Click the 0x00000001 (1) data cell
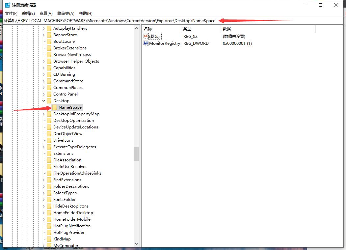The width and height of the screenshot is (346, 250). (237, 43)
